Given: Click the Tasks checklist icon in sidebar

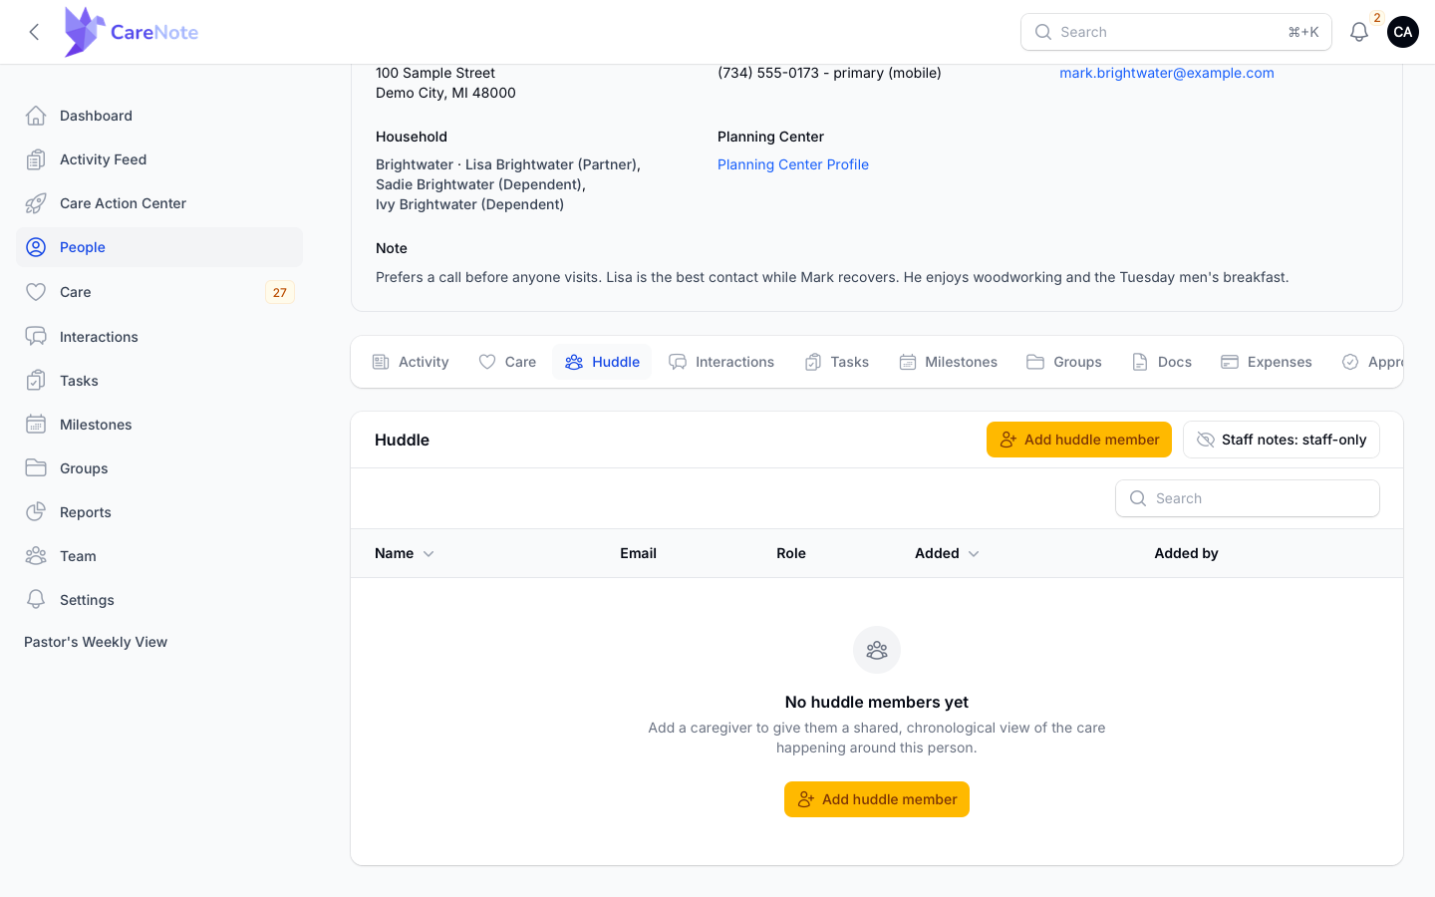Looking at the screenshot, I should click(36, 381).
